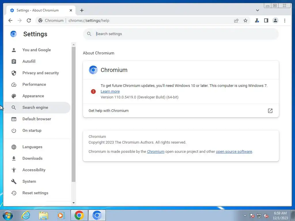This screenshot has width=295, height=221.
Task: Click the download arrow icon beside Downloads
Action: (14, 159)
